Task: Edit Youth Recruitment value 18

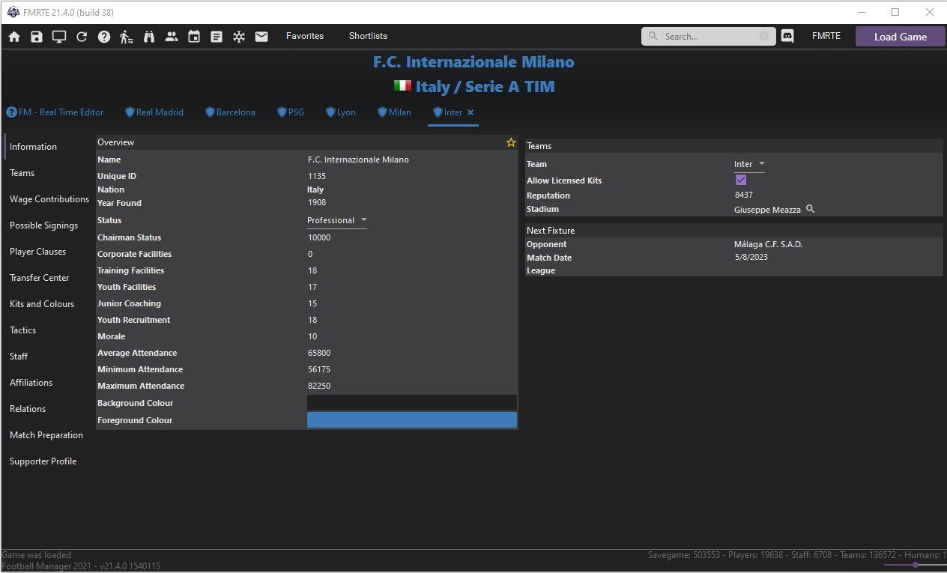Action: pos(312,320)
